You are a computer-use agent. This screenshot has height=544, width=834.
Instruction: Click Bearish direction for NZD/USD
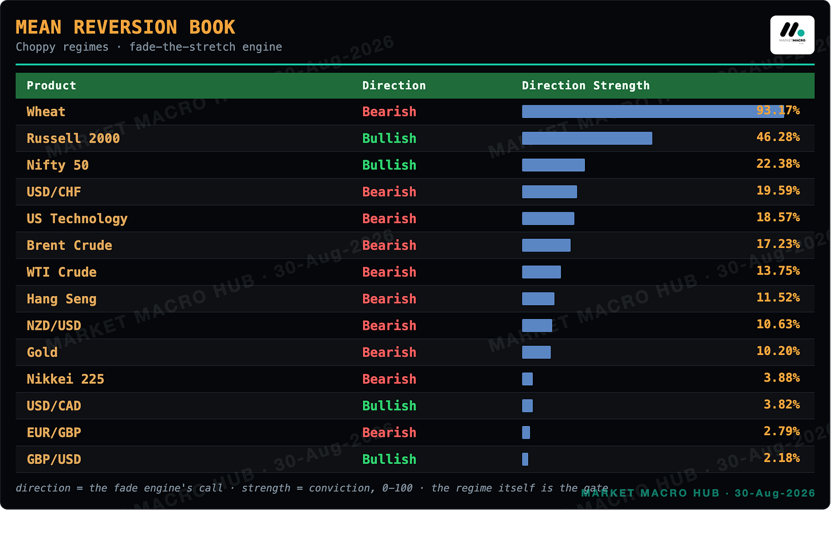[x=390, y=326]
